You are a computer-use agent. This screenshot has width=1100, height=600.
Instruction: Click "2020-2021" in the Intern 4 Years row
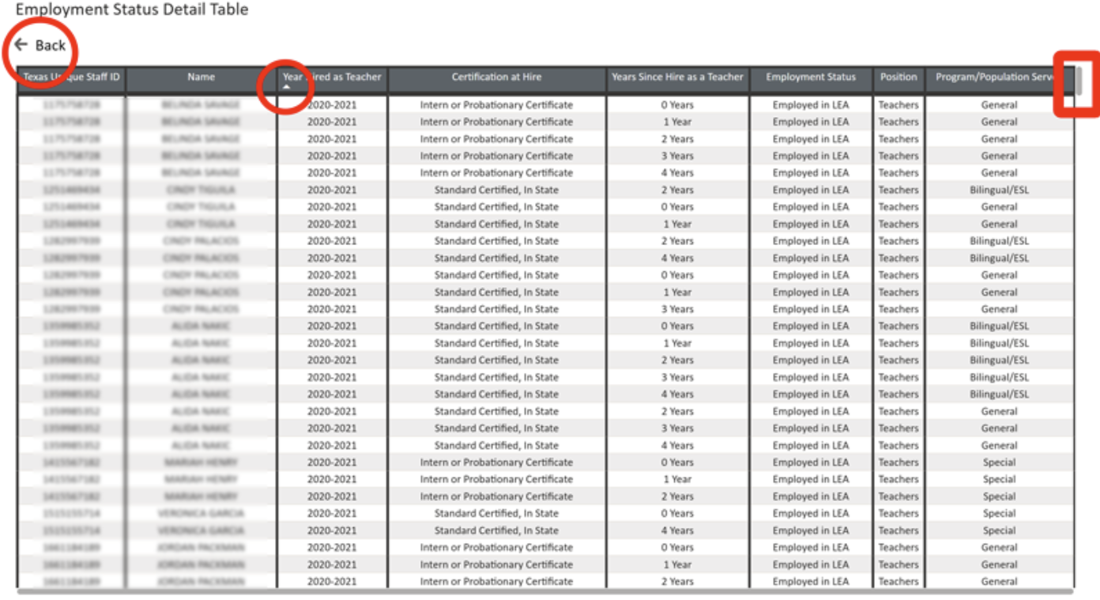tap(332, 173)
